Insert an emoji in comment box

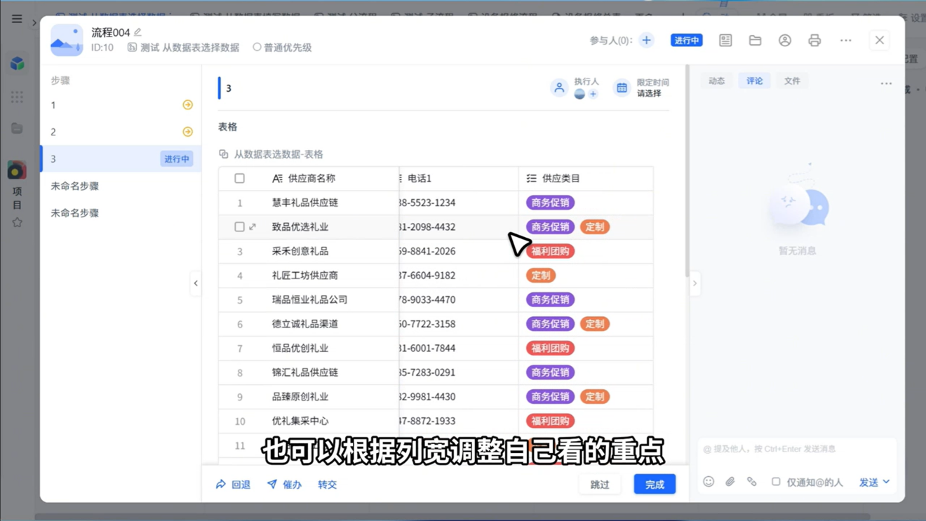coord(709,482)
